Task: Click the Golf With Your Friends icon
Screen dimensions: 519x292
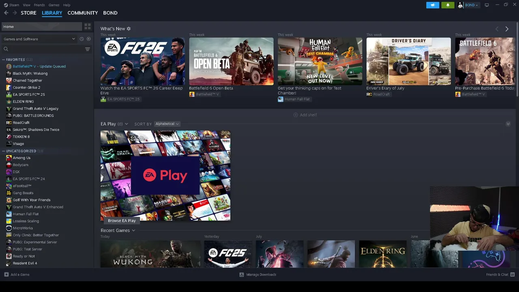Action: [9, 200]
